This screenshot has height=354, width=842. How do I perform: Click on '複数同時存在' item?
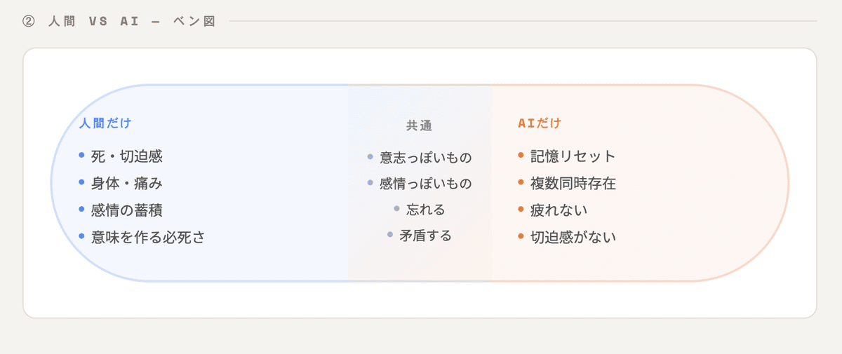tap(573, 183)
